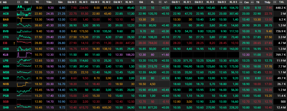Screen dimensions: 287x111
Task: Toggle the column switch arrows beside +/- header
Action: [160, 2]
